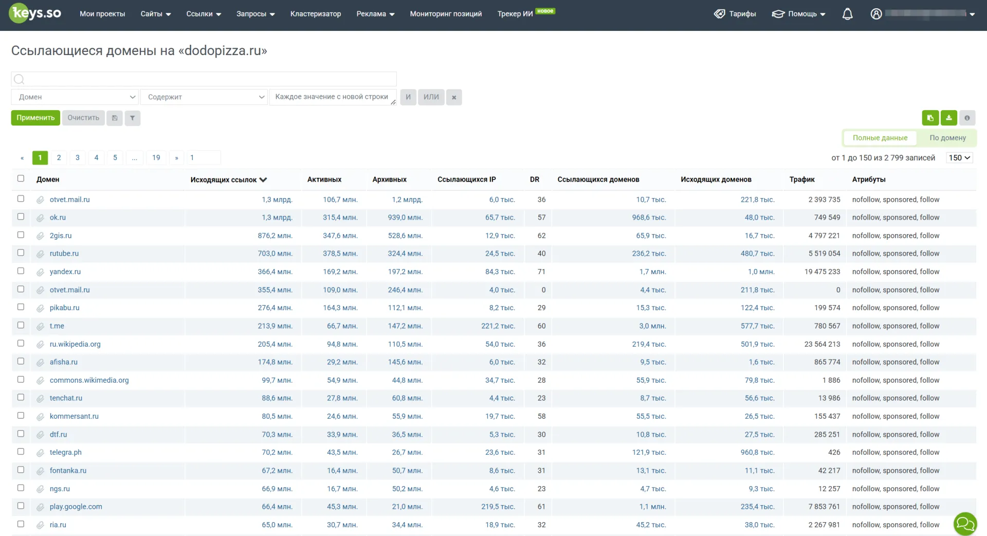The image size is (987, 536).
Task: Expand the Сайты menu
Action: click(x=156, y=14)
